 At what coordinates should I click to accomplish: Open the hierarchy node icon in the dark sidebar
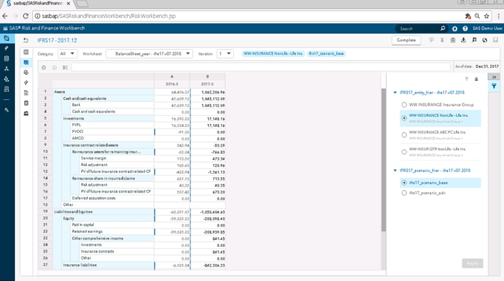click(6, 69)
